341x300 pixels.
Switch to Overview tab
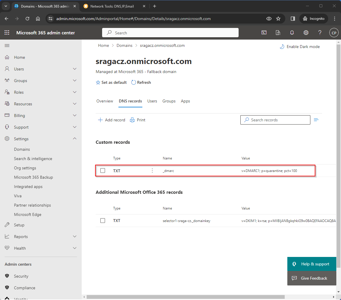105,101
